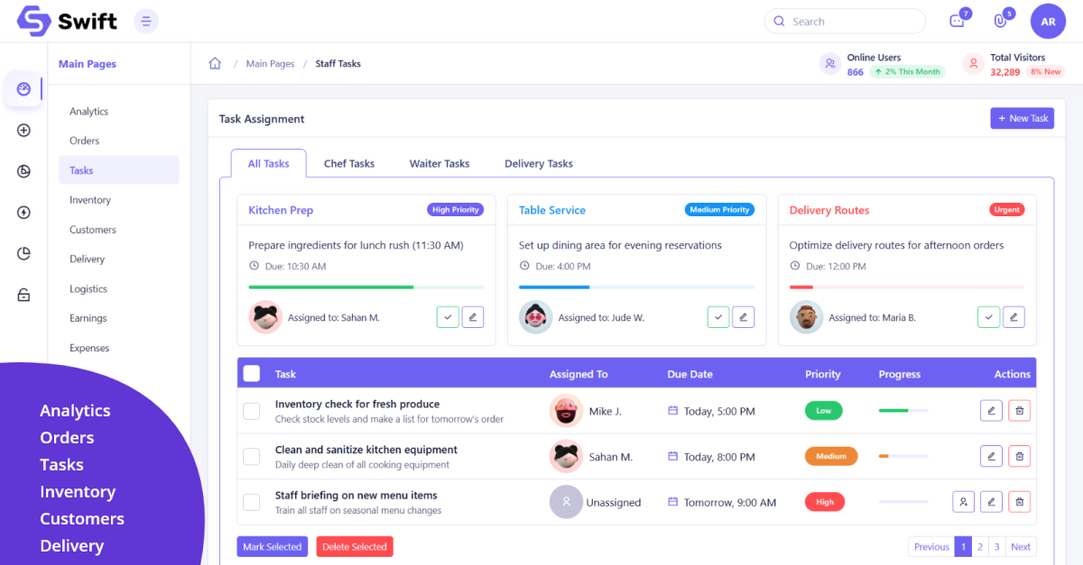Click the home breadcrumb icon
Image resolution: width=1083 pixels, height=565 pixels.
(214, 63)
